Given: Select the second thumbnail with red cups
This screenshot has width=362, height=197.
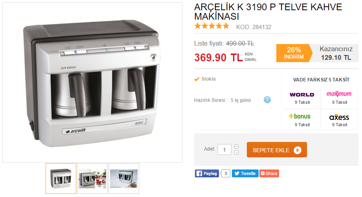Looking at the screenshot, I should [92, 179].
